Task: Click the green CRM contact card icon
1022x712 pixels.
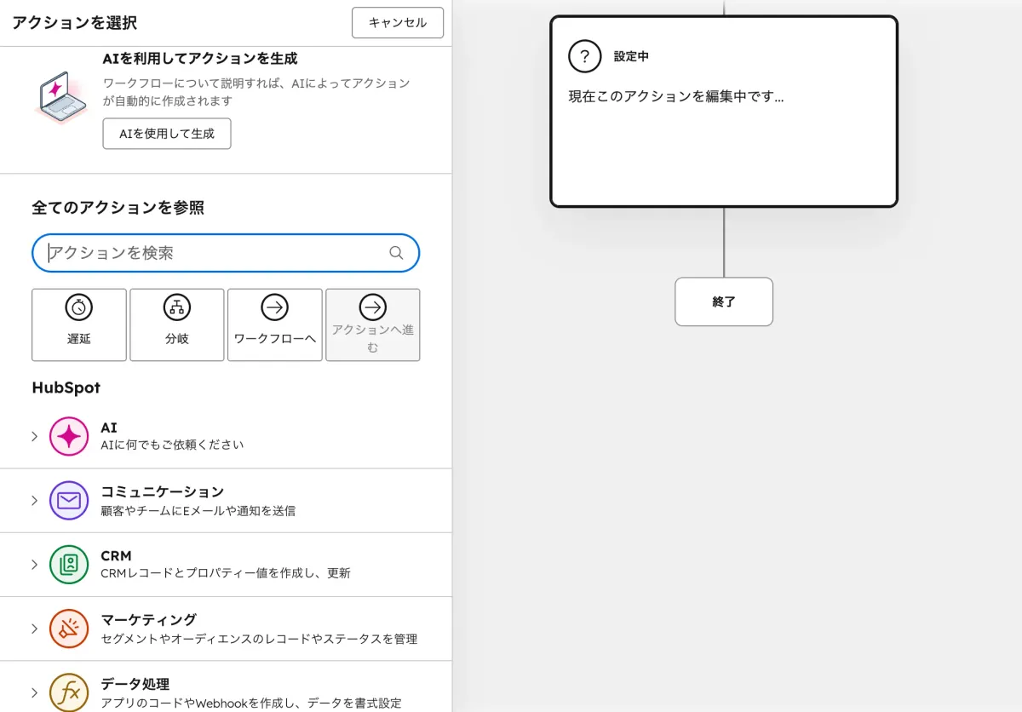Action: [x=69, y=564]
